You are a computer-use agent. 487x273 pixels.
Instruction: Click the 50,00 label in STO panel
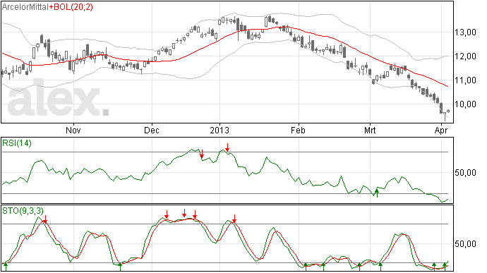click(x=465, y=244)
